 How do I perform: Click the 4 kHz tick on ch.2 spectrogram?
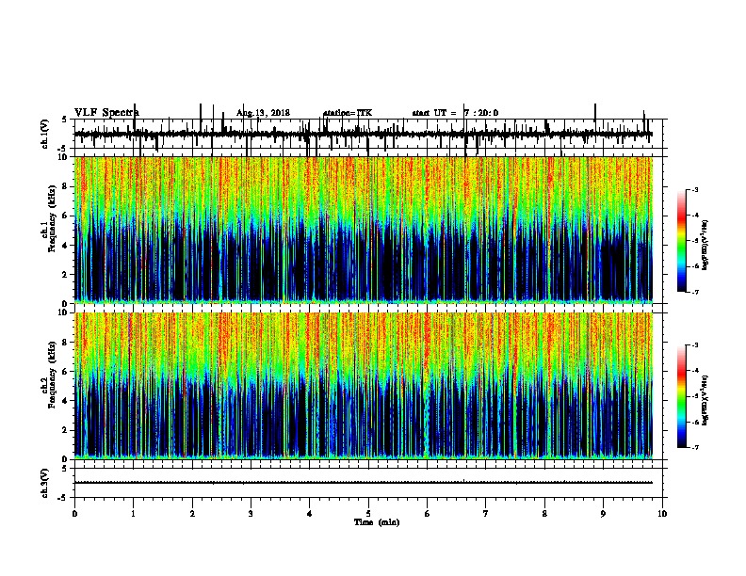66,401
